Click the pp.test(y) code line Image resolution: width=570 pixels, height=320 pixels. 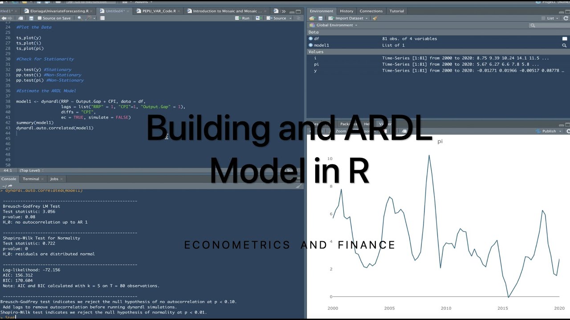pyautogui.click(x=28, y=69)
